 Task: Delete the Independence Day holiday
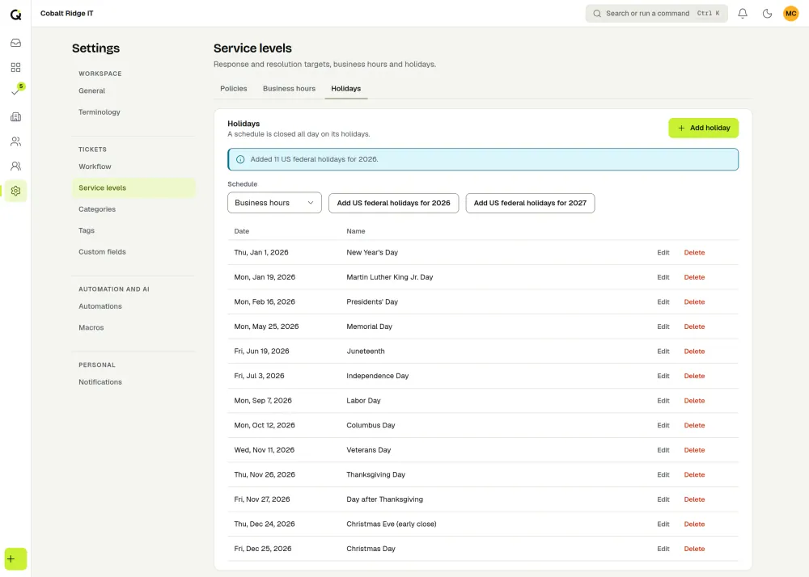tap(694, 376)
